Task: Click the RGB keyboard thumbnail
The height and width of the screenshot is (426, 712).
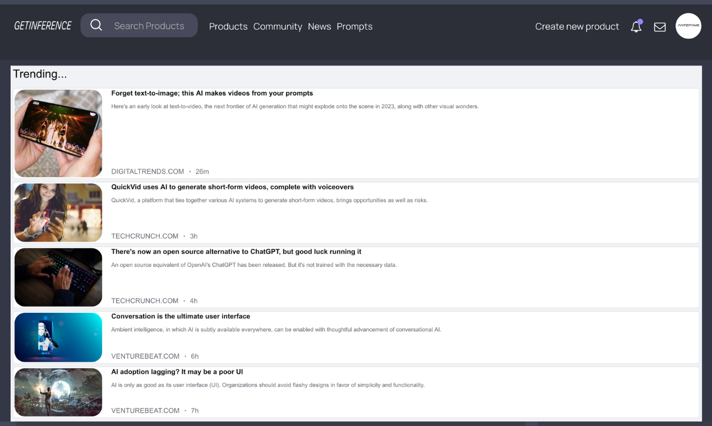Action: tap(58, 277)
